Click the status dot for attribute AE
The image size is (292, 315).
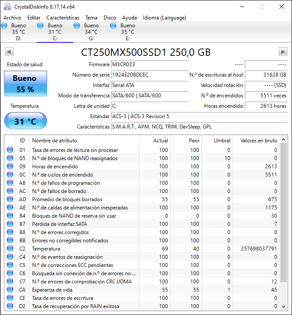pos(10,208)
